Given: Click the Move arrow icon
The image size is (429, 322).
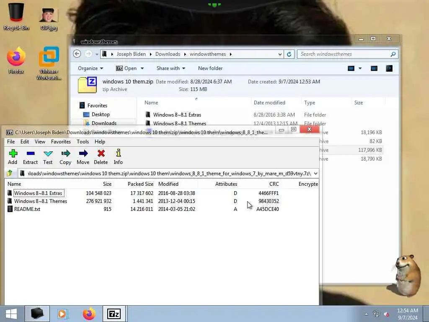Looking at the screenshot, I should point(83,157).
